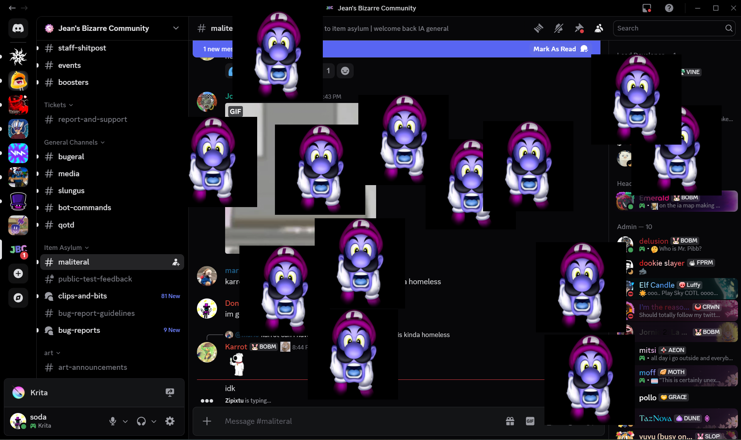The image size is (741, 440).
Task: Click the Brian sticker in Karrot's message
Action: 237,364
